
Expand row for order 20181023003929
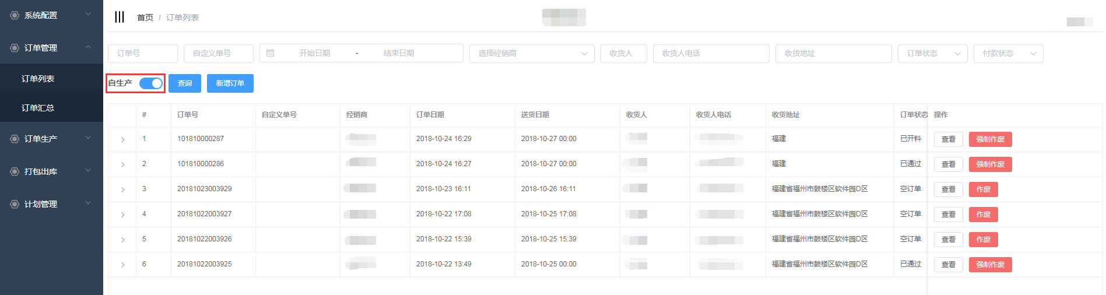[x=122, y=189]
